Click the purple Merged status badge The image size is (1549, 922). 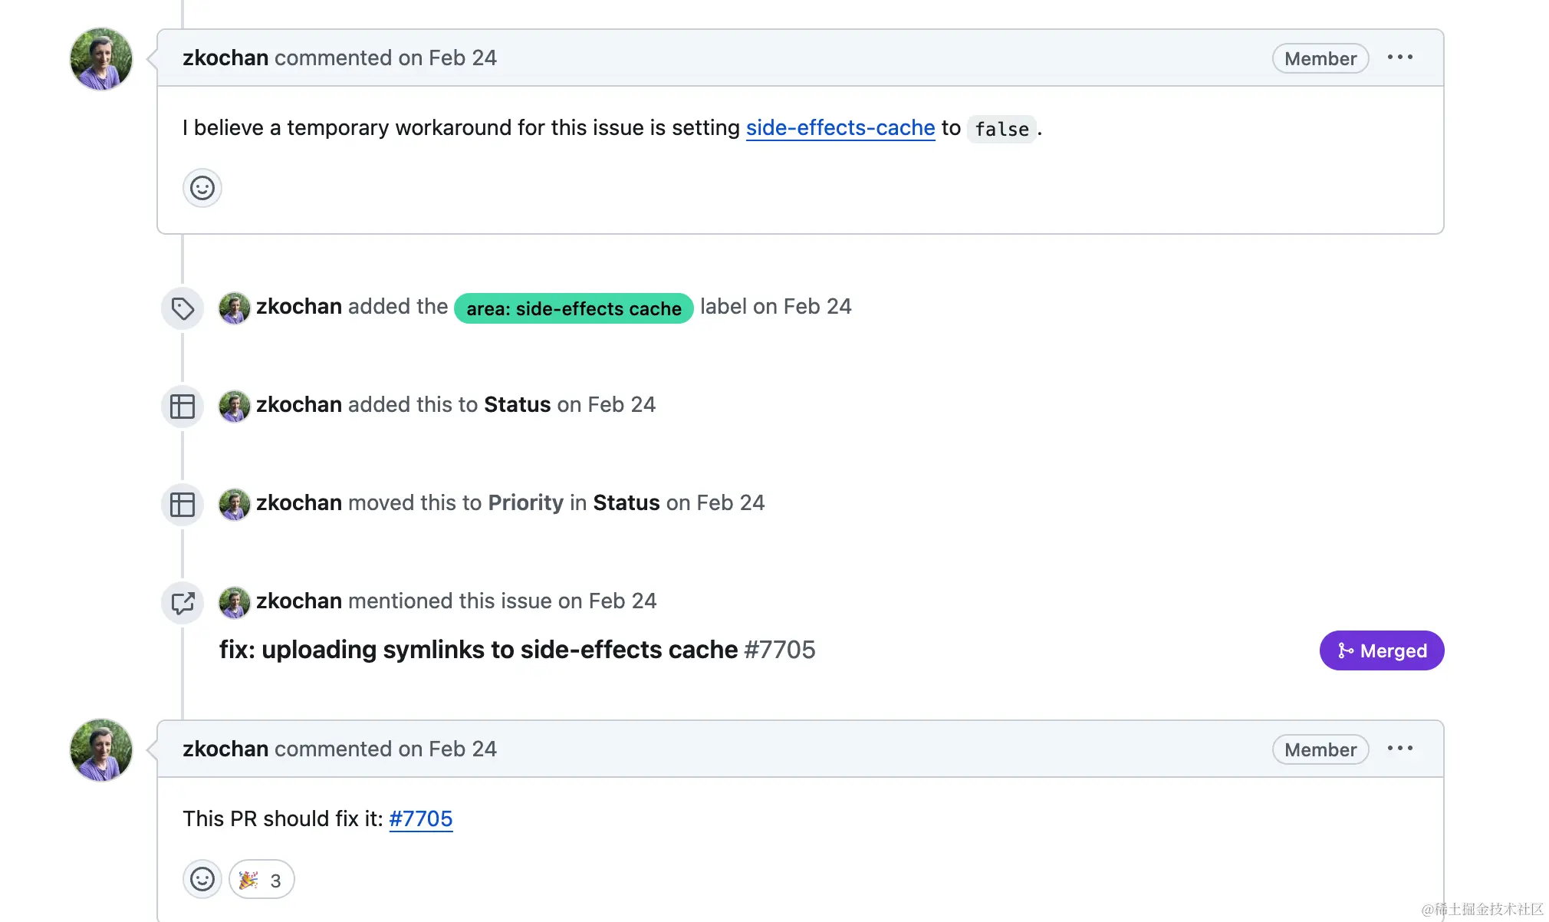click(x=1381, y=650)
